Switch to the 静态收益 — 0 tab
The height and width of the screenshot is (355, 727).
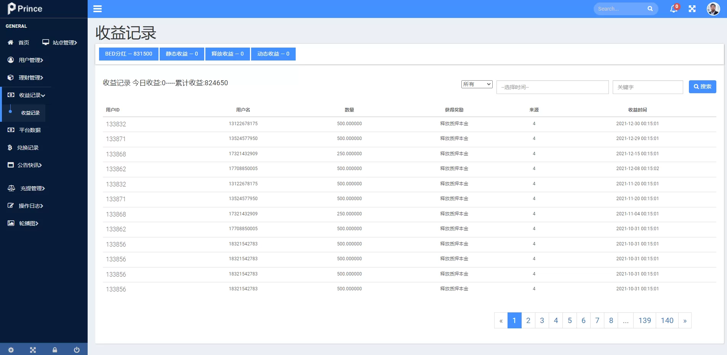[181, 54]
